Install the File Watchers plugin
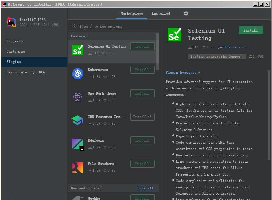Viewport: 272px width, 200px height. tap(142, 164)
